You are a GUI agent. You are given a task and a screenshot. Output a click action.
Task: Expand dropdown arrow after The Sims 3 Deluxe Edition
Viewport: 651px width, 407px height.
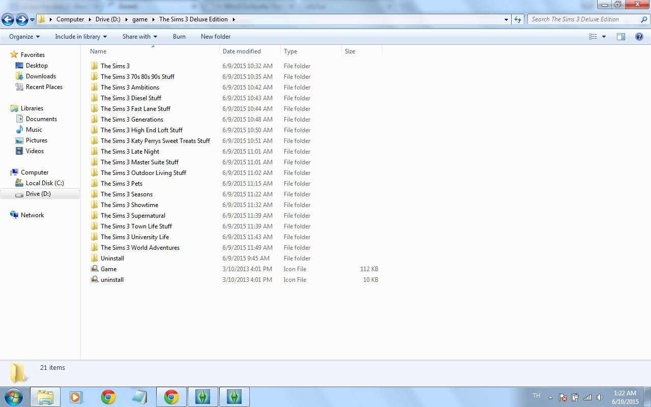(x=234, y=19)
